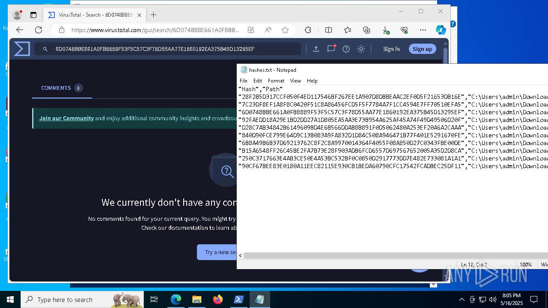This screenshot has height=308, width=548.
Task: Click the taskbar search box
Action: click(82, 299)
